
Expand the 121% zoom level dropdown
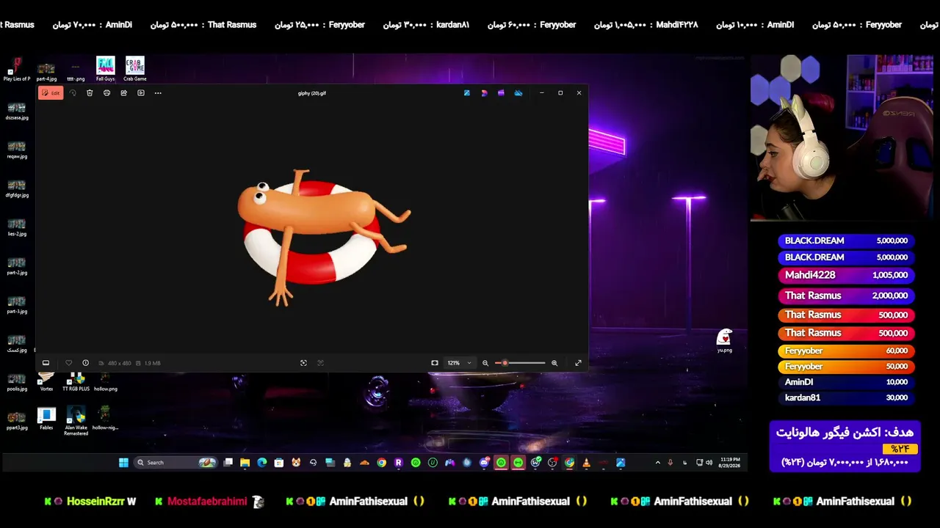[459, 363]
